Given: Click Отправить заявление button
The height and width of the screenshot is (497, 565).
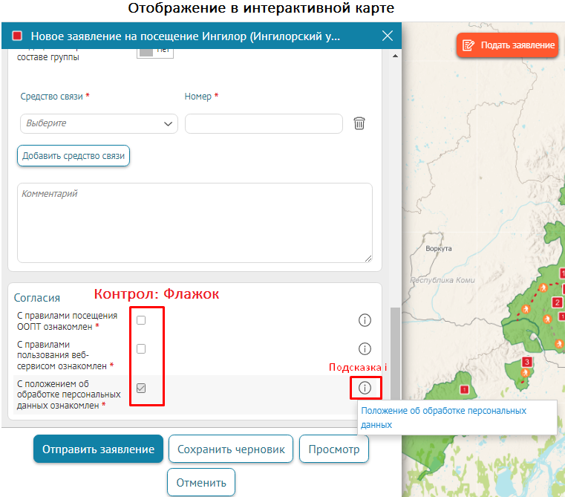Looking at the screenshot, I should coord(98,449).
